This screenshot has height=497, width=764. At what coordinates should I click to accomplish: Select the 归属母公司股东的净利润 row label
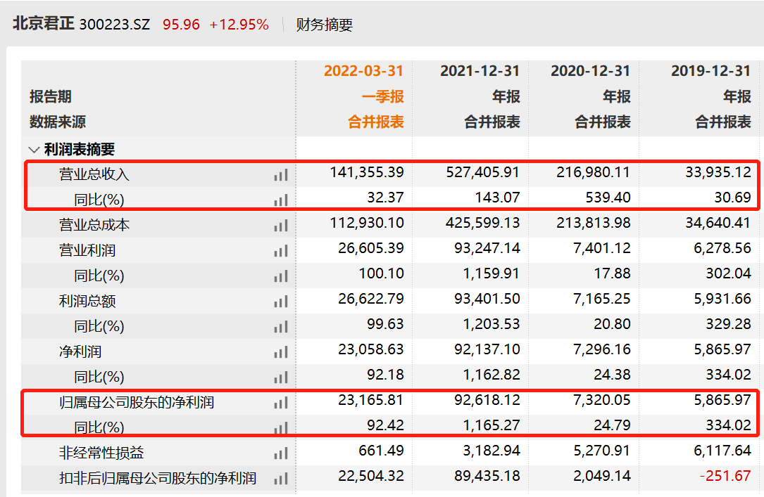[x=137, y=402]
